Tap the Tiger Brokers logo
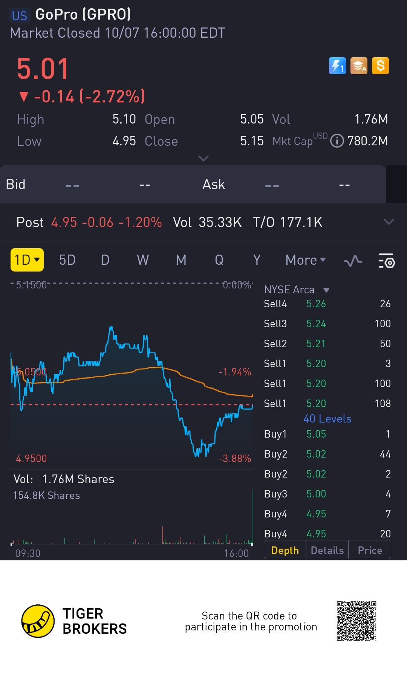Image resolution: width=407 pixels, height=682 pixels. [38, 621]
